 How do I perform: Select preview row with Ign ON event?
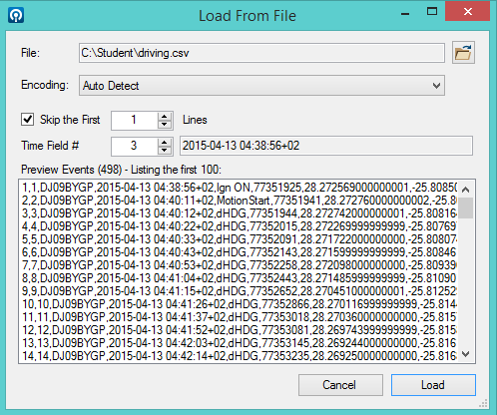click(x=240, y=188)
